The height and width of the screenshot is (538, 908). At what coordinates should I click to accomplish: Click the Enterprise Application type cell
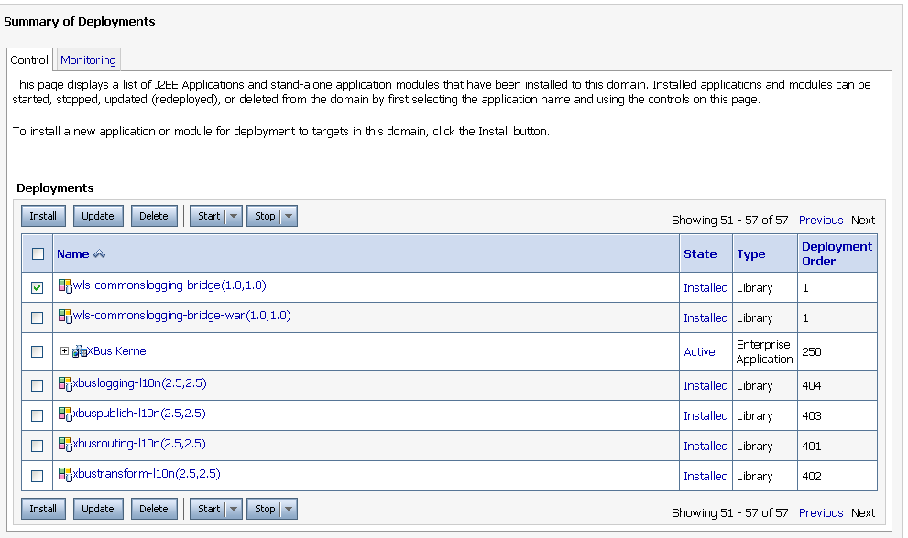click(764, 351)
